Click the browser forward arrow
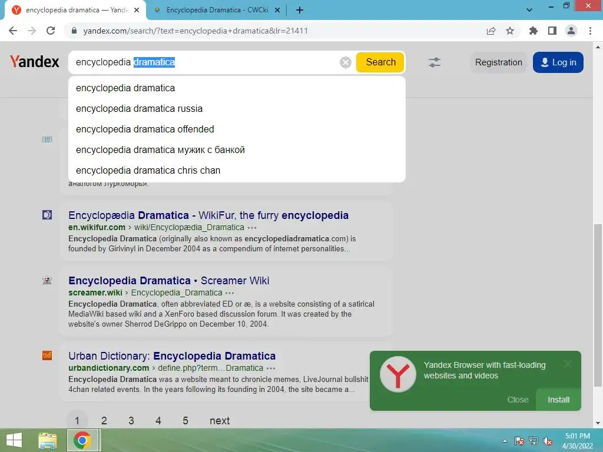 32,31
